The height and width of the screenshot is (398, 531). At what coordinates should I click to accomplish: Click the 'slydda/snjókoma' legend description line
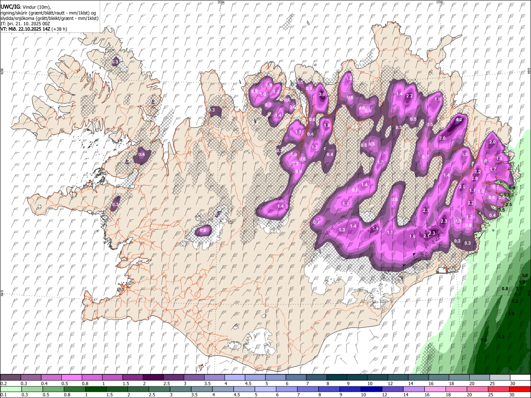(x=49, y=18)
